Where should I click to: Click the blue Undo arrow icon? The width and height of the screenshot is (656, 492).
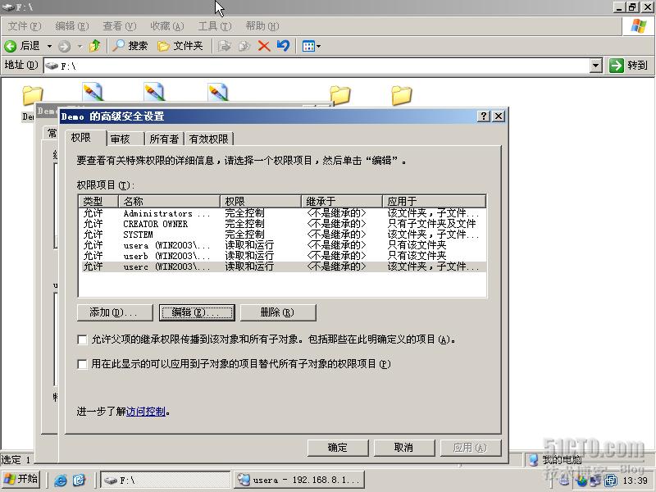(283, 45)
